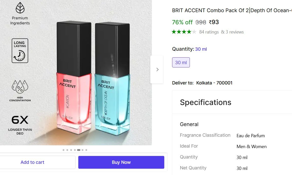Select the last carousel indicator dot
The height and width of the screenshot is (175, 292).
[86, 150]
